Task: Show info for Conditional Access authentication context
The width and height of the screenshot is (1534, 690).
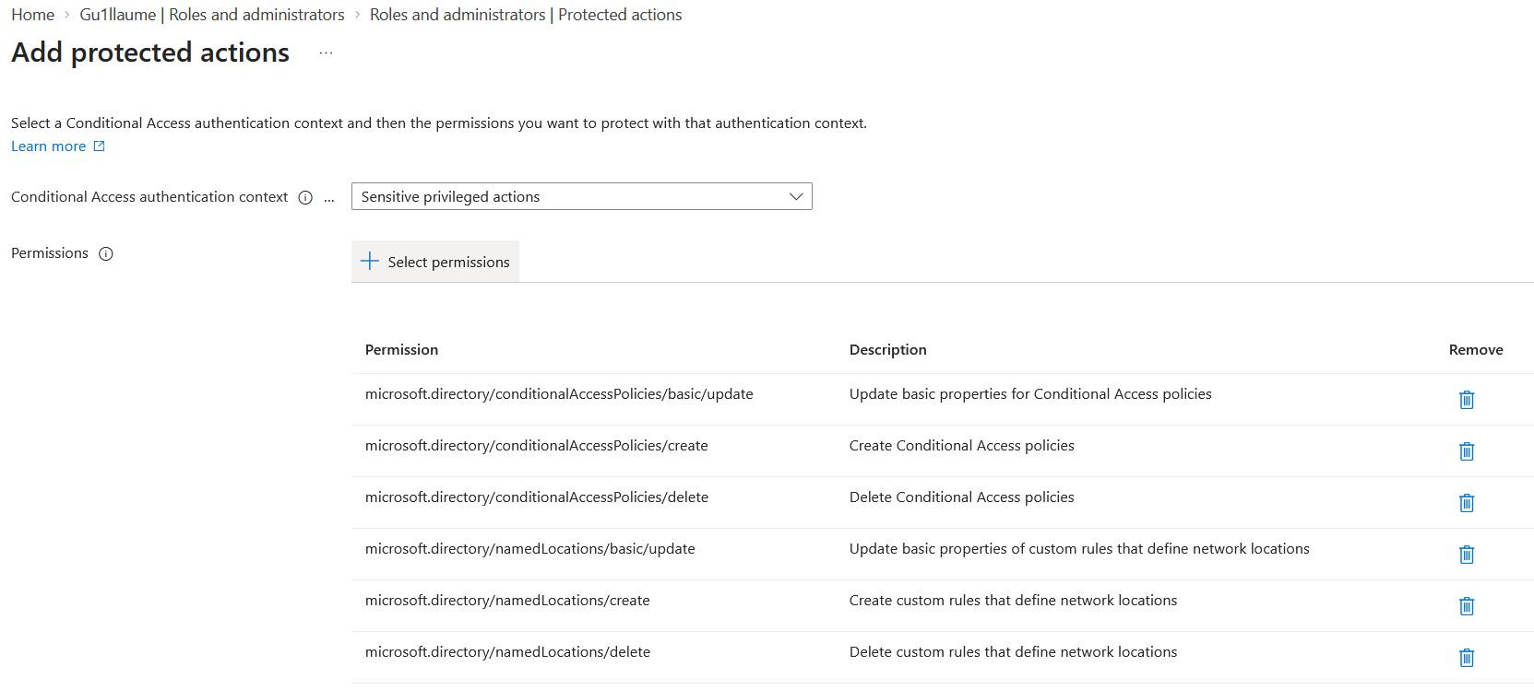Action: [x=305, y=197]
